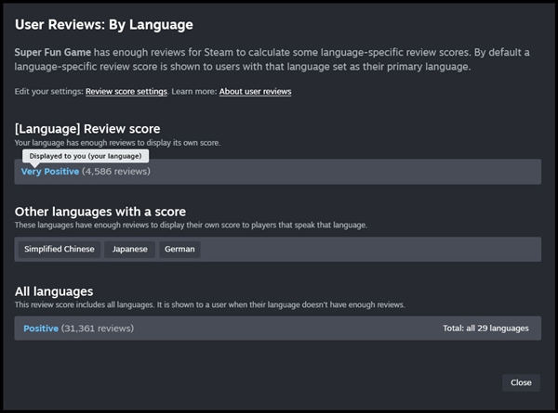Screen dimensions: 558x413
Task: Click the Very Positive score text
Action: (x=50, y=172)
